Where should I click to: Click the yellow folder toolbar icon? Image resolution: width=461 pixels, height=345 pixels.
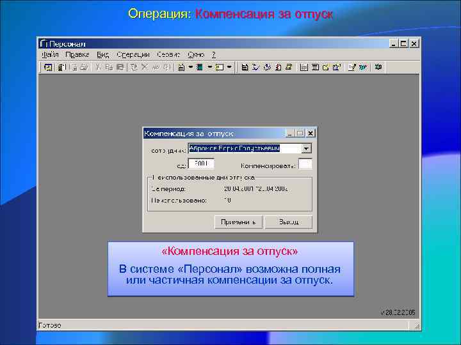pyautogui.click(x=326, y=67)
